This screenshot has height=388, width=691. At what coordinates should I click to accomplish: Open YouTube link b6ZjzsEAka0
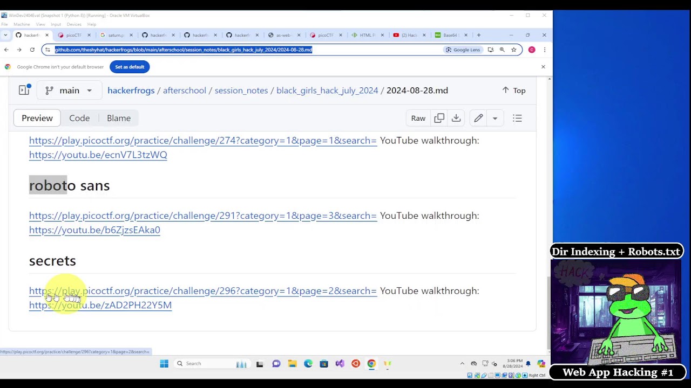coord(94,230)
